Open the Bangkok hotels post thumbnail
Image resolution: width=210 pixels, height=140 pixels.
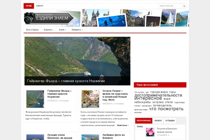tap(35, 137)
